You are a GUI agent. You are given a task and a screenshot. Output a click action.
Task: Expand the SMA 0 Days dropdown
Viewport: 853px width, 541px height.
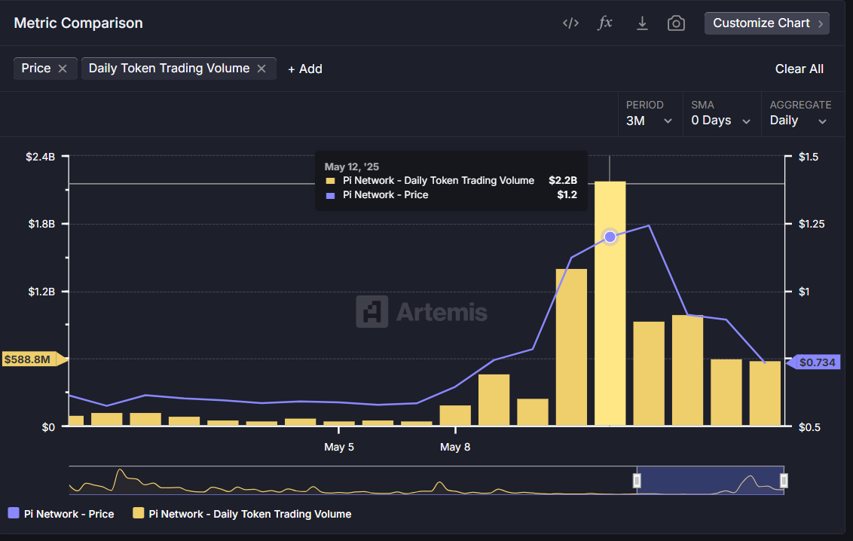click(721, 121)
